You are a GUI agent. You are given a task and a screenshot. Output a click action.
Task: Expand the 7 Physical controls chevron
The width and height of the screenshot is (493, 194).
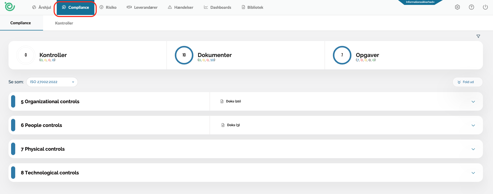coord(473,149)
